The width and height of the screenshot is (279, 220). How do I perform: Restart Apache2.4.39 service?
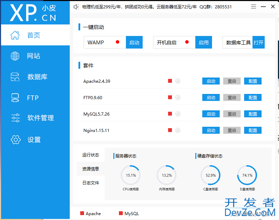pos(232,81)
